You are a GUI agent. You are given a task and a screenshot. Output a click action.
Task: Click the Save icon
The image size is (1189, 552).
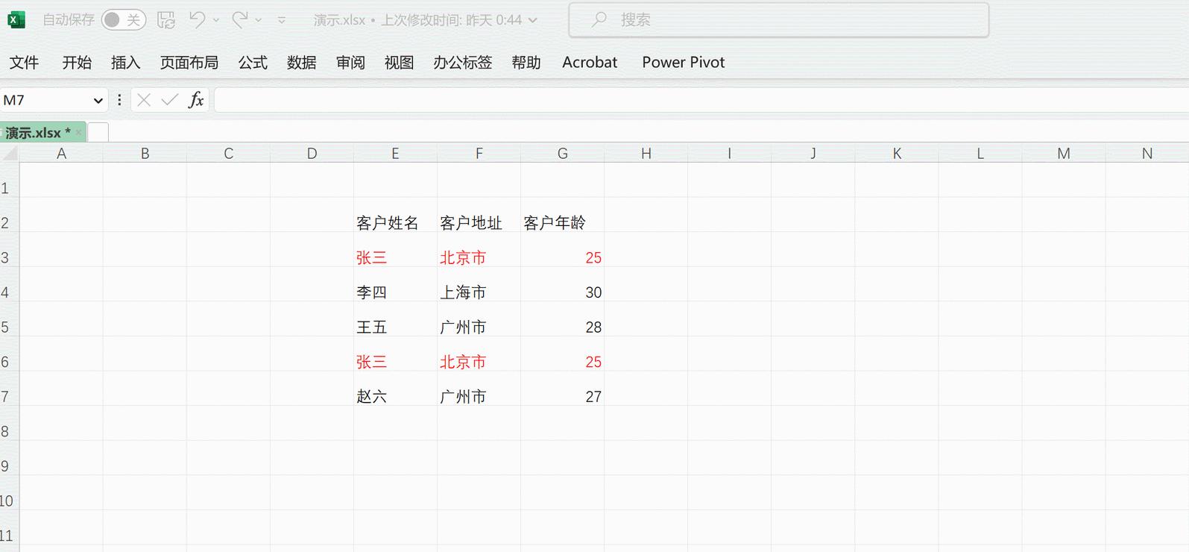pos(166,19)
